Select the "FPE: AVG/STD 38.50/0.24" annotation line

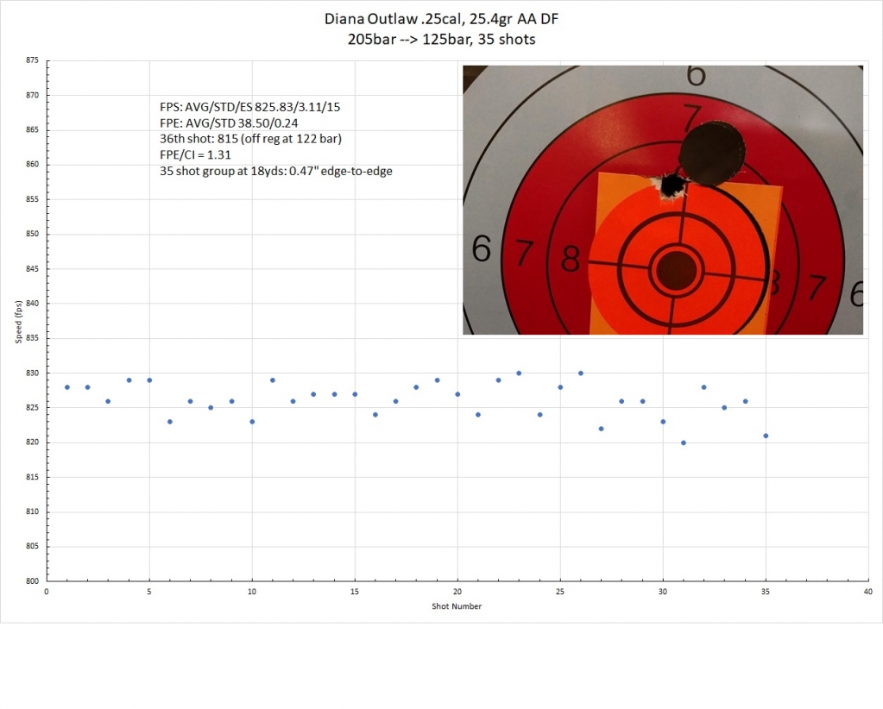pyautogui.click(x=229, y=123)
